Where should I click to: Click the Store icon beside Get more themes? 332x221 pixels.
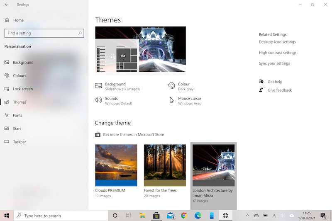(x=98, y=134)
